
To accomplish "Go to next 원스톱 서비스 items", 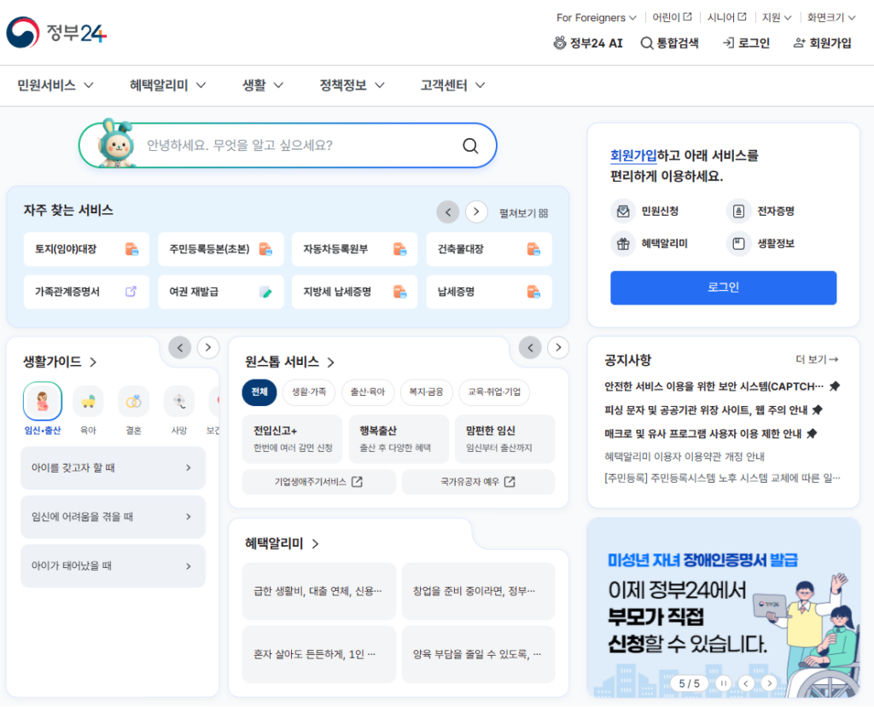I will [558, 348].
